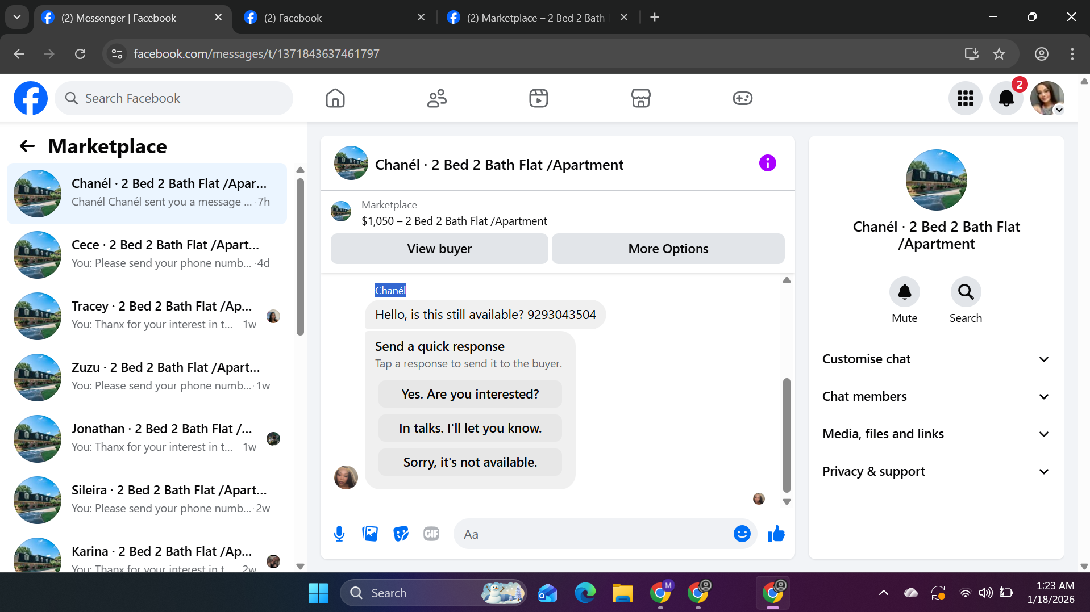Screen dimensions: 1090x612
Task: Open a new browser tab
Action: [x=655, y=17]
